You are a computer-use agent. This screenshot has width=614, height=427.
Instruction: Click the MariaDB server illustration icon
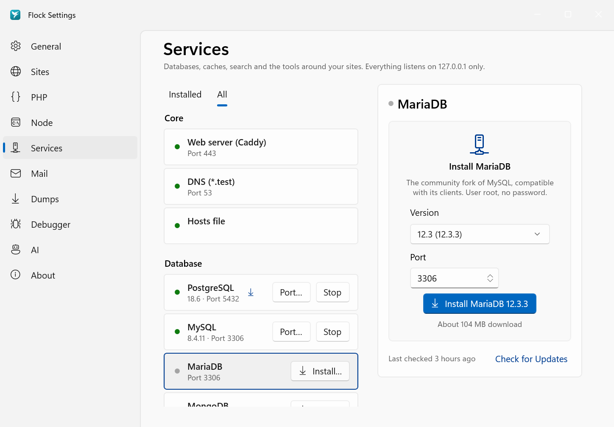(480, 145)
